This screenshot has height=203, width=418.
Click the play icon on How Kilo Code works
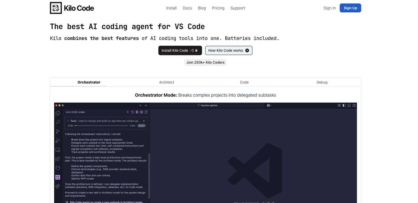(x=247, y=50)
